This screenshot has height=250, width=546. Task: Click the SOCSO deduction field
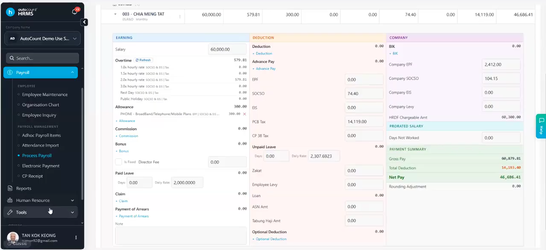pos(364,93)
